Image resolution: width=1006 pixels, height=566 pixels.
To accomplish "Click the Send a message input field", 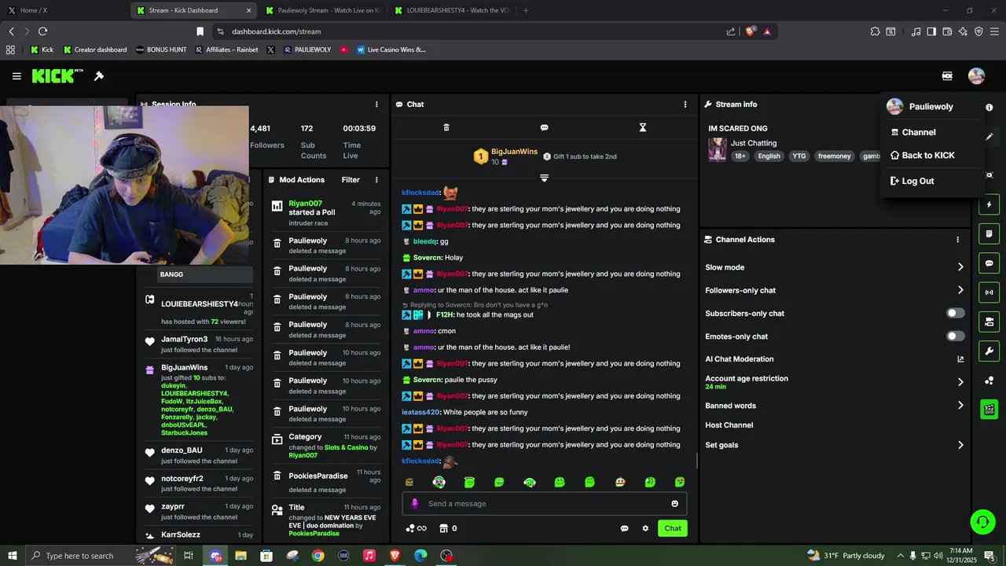I will point(544,504).
